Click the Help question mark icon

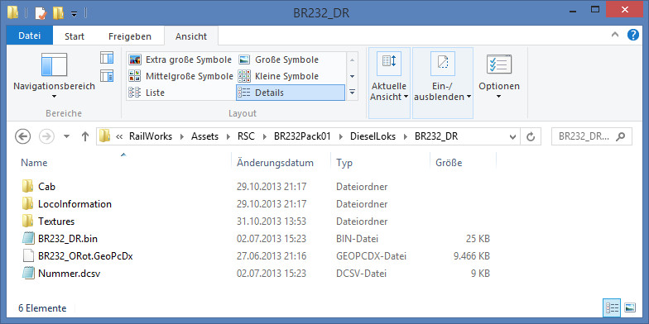click(x=632, y=35)
